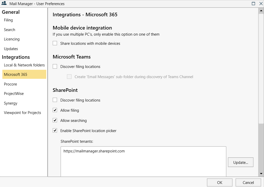View the Updates settings
This screenshot has width=264, height=187.
[11, 49]
